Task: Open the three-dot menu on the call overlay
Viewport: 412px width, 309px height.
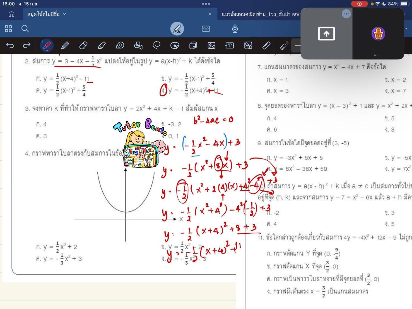Action: point(346,14)
